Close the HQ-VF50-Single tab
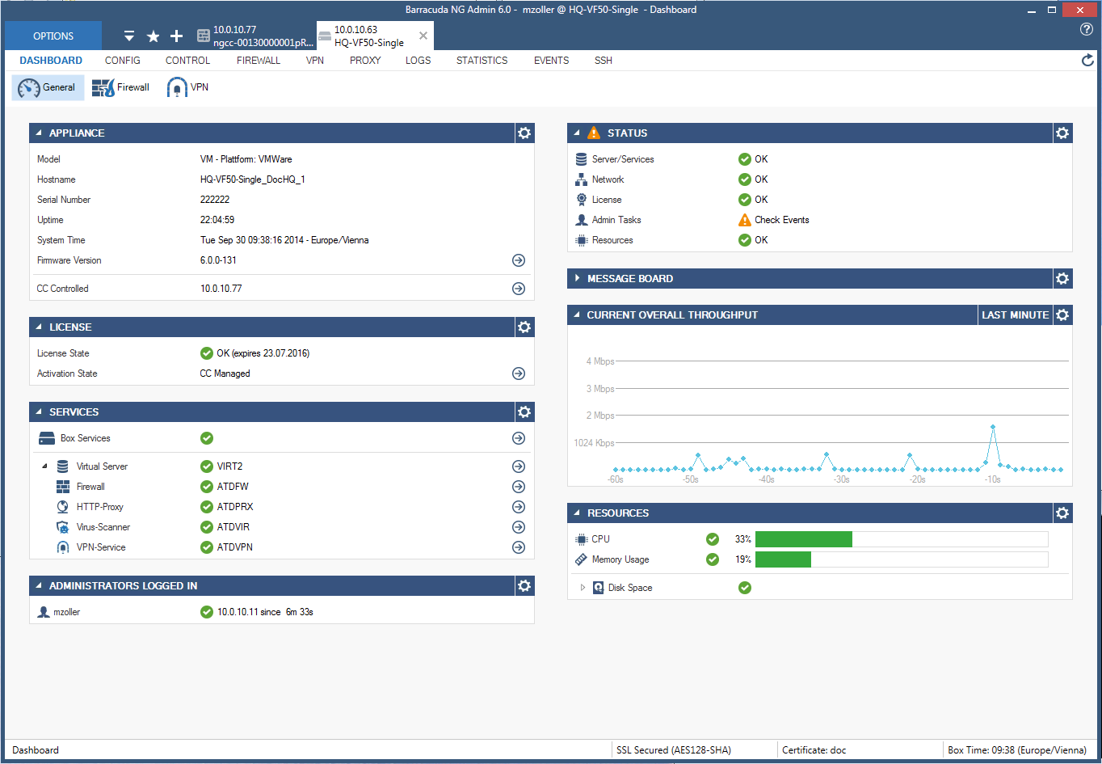This screenshot has width=1102, height=764. coord(423,36)
